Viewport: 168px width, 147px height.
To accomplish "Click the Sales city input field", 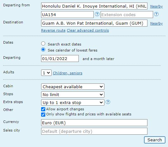I will pos(94,131).
